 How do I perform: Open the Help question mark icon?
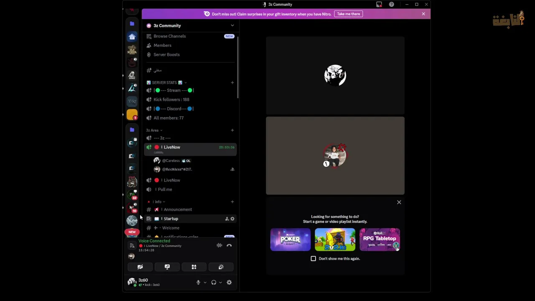(391, 4)
